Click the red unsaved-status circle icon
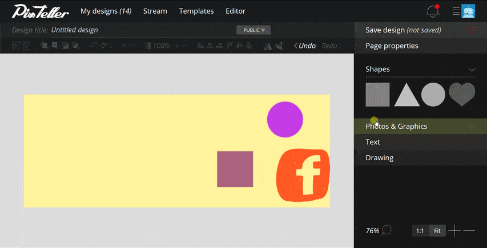Viewport: 487px width, 248px height. [472, 30]
